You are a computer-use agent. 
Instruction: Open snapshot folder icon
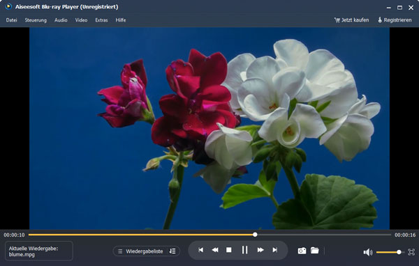tap(315, 250)
